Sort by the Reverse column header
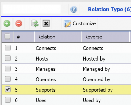This screenshot has height=105, width=131. [105, 37]
